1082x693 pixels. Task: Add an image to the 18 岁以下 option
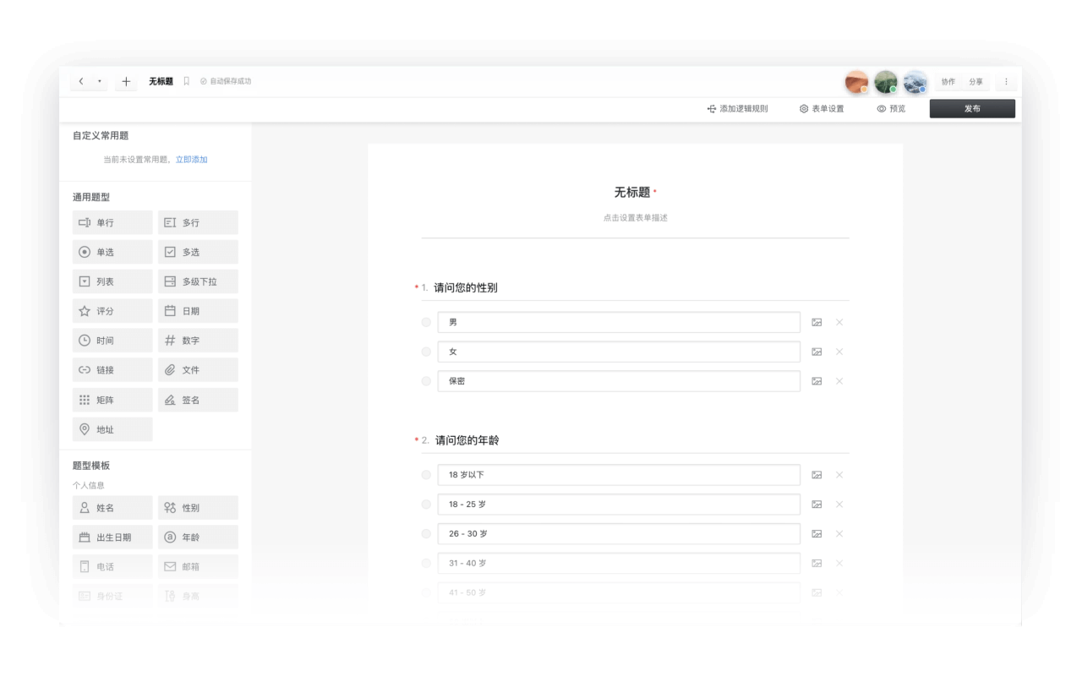pyautogui.click(x=817, y=476)
